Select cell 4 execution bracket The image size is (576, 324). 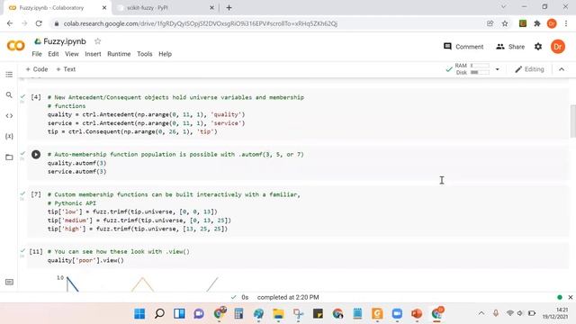[36, 97]
